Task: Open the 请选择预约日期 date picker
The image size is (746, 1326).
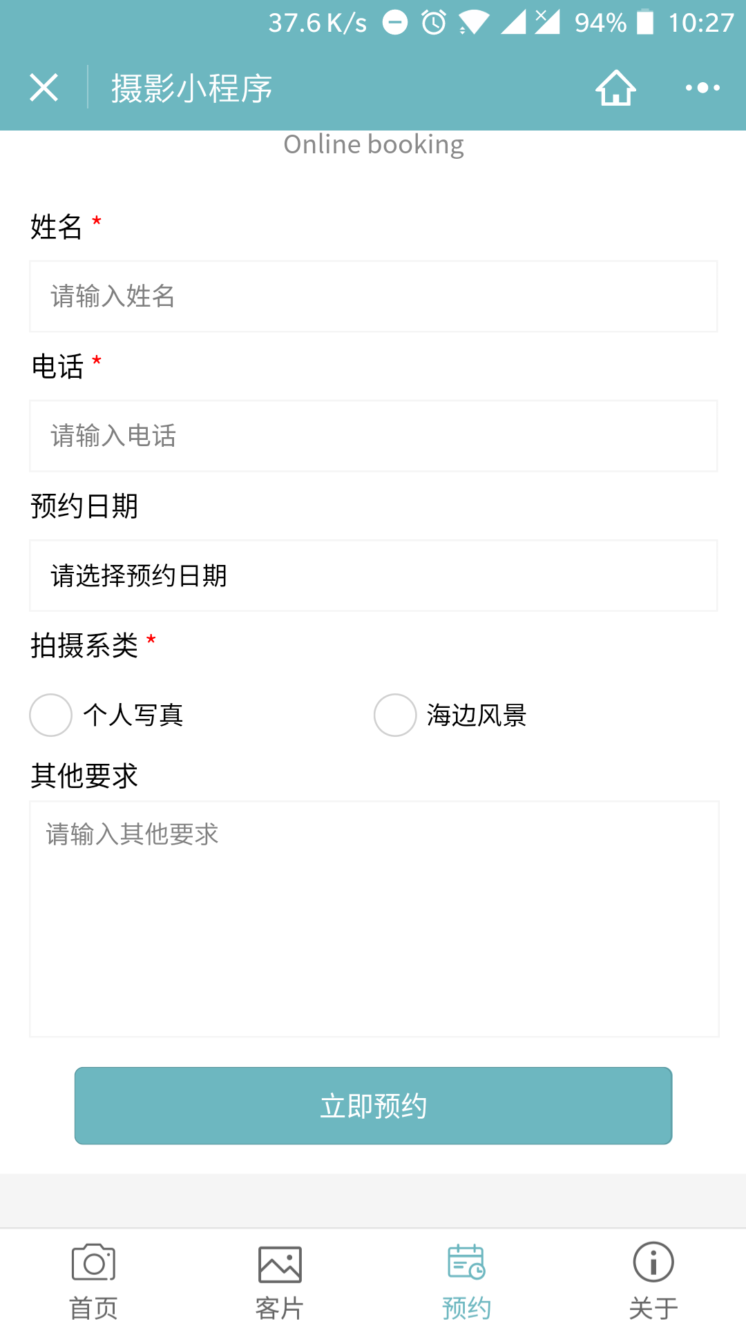Action: click(x=373, y=575)
